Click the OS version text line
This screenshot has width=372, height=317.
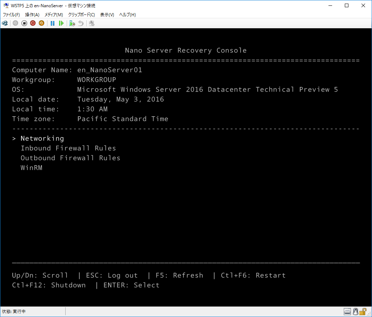208,89
